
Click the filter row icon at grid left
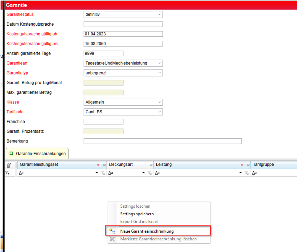[x=7, y=173]
